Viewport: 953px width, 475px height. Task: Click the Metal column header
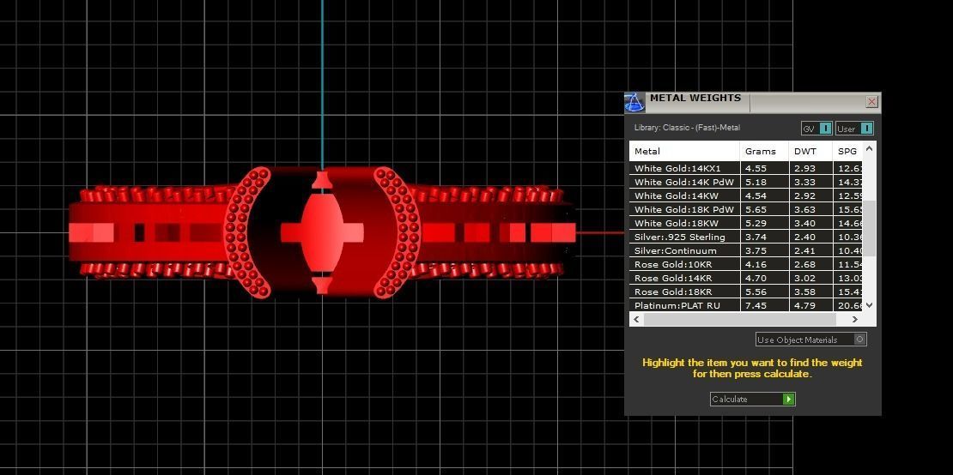[x=684, y=151]
